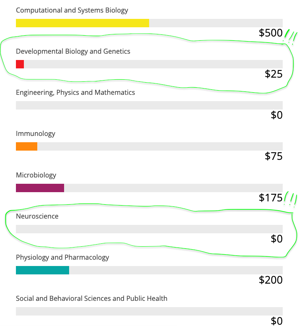302x326 pixels.
Task: Click the purple Microbiology bar fill
Action: [x=40, y=188]
